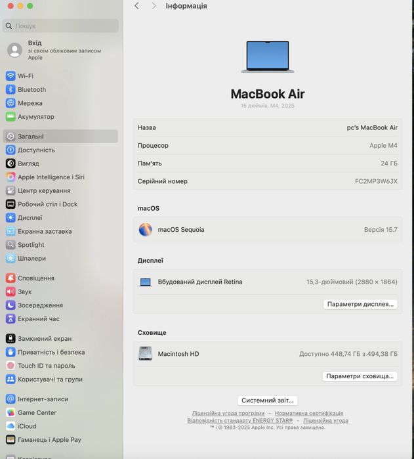Click the processor value Apple M4
The width and height of the screenshot is (414, 459).
point(383,146)
